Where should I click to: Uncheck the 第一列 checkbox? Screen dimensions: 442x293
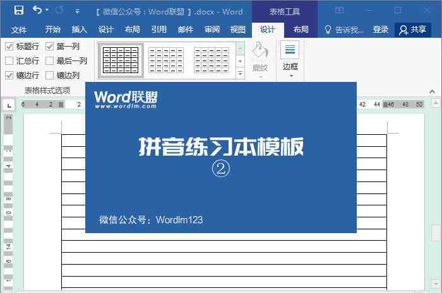click(x=50, y=47)
